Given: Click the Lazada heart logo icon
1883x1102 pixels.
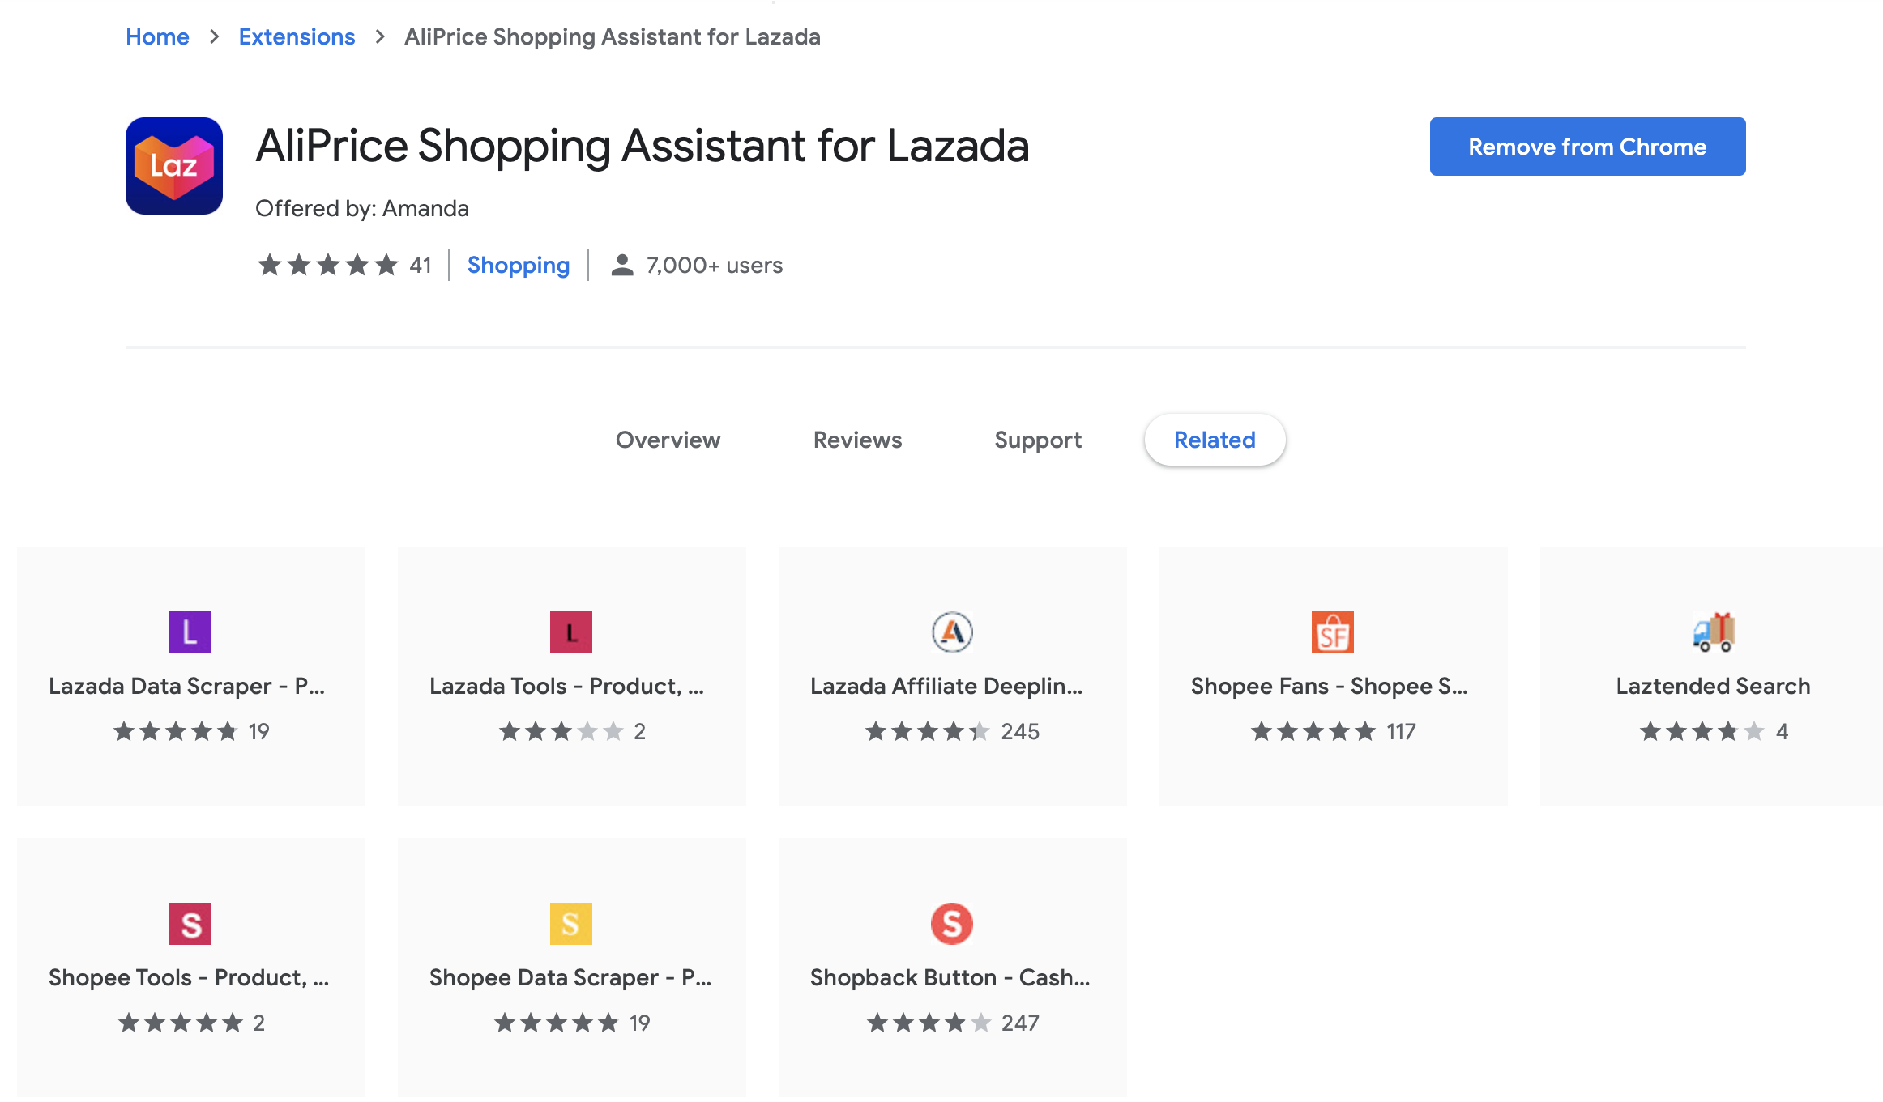Looking at the screenshot, I should 173,166.
